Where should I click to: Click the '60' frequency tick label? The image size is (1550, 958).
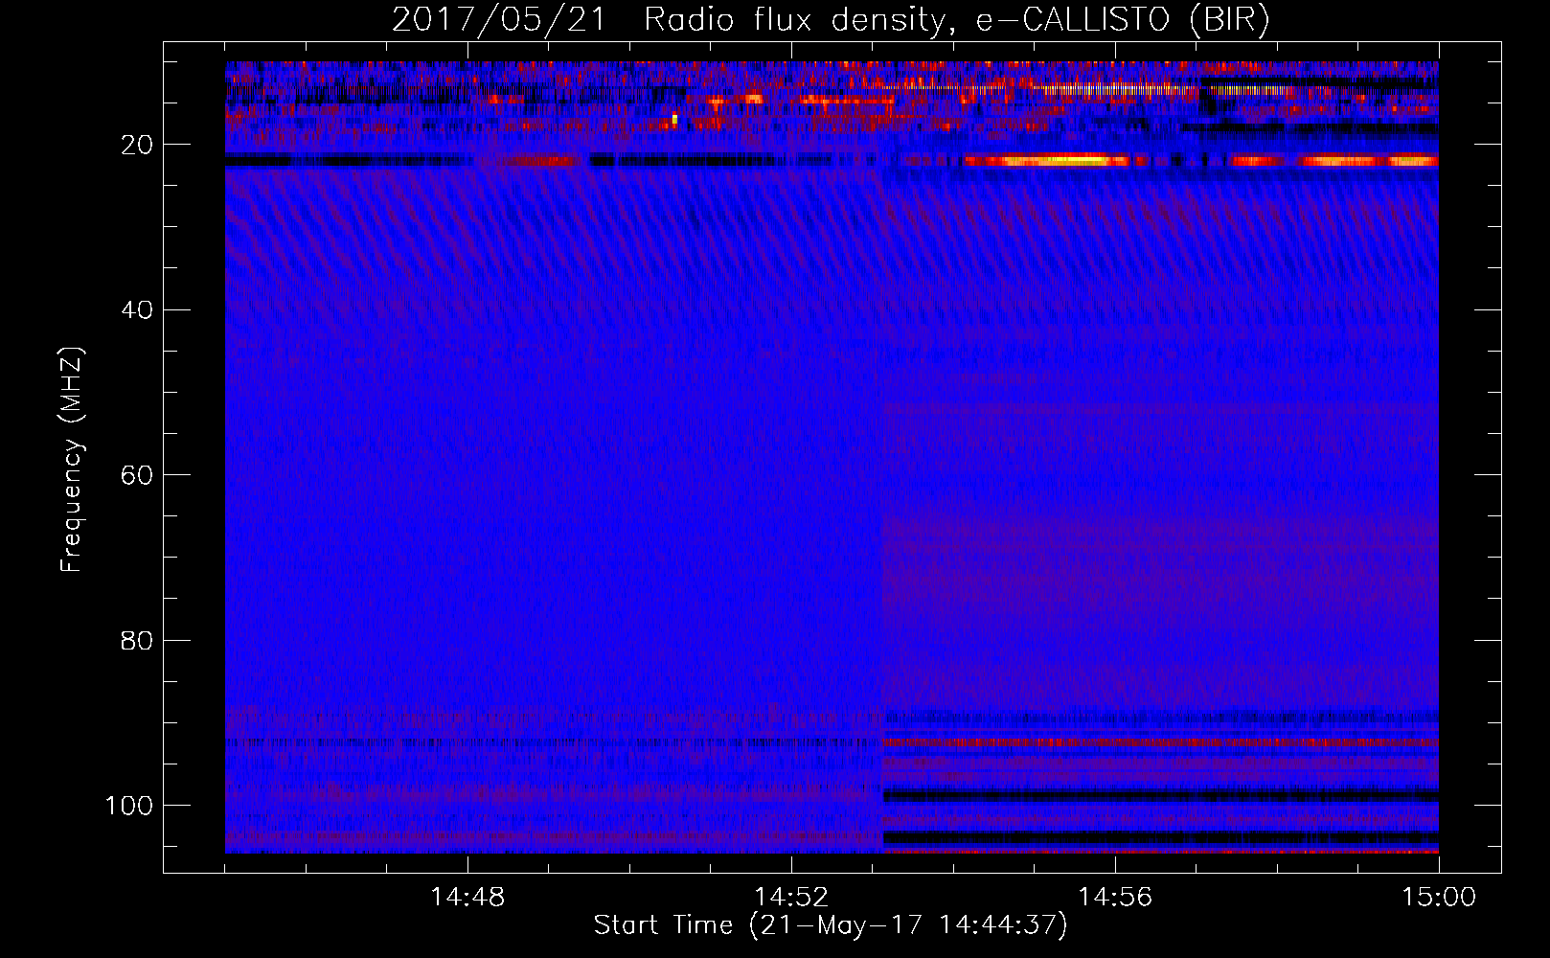[x=137, y=476]
